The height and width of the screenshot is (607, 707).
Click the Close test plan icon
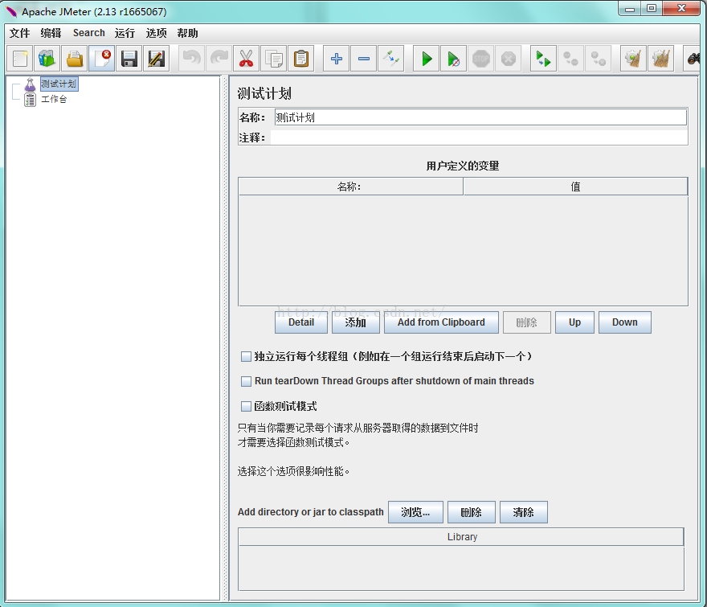point(102,59)
